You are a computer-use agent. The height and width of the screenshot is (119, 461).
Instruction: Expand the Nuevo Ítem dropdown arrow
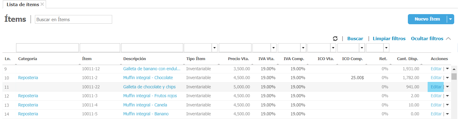[450, 19]
